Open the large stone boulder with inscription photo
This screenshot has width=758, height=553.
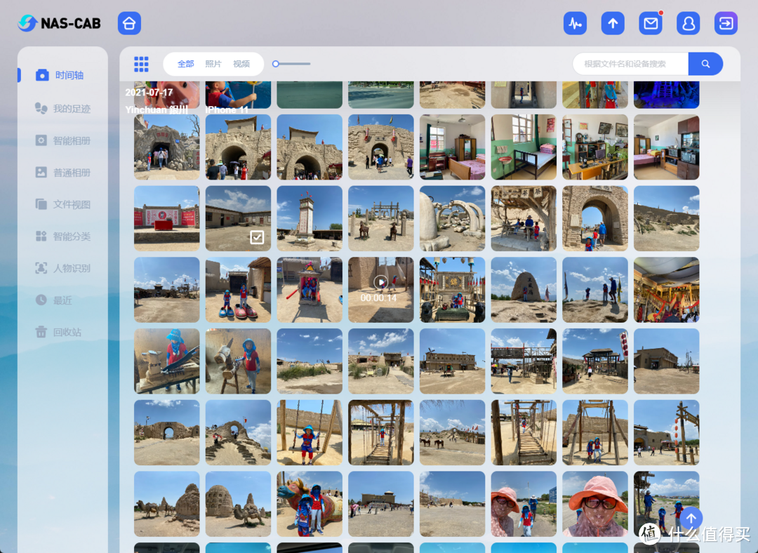click(524, 290)
